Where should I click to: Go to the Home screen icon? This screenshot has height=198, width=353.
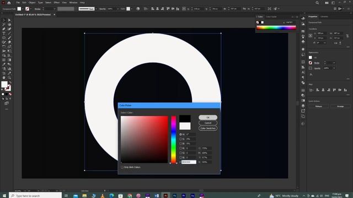click(x=9, y=3)
